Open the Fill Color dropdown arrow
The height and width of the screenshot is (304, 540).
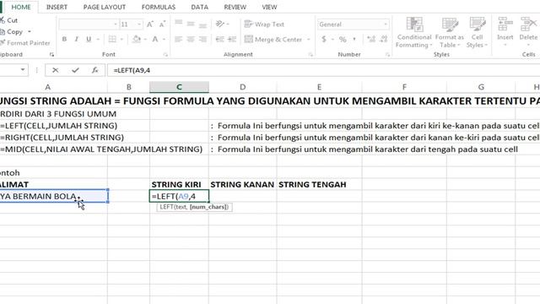click(x=145, y=40)
